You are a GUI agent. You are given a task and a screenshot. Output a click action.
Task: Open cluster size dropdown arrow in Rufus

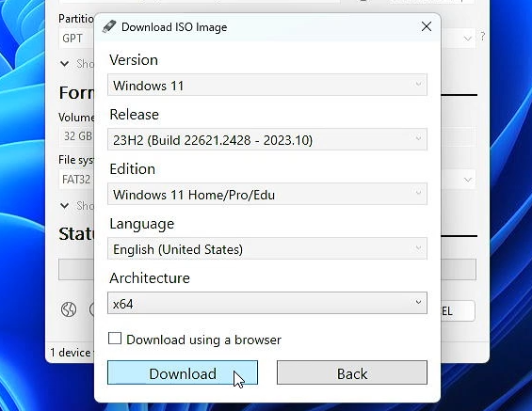click(x=468, y=180)
